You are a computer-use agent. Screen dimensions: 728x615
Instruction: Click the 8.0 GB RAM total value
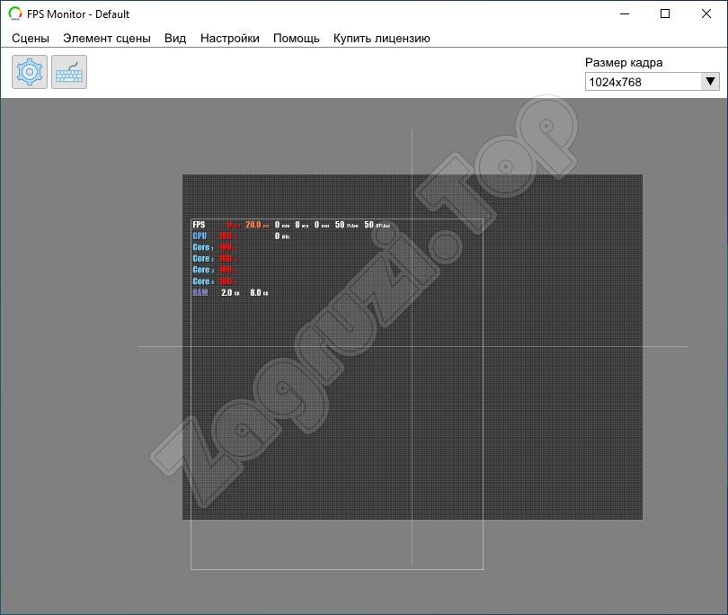[x=259, y=292]
